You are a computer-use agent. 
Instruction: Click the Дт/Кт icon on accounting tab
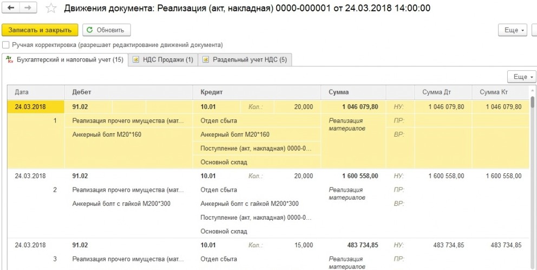tap(9, 60)
